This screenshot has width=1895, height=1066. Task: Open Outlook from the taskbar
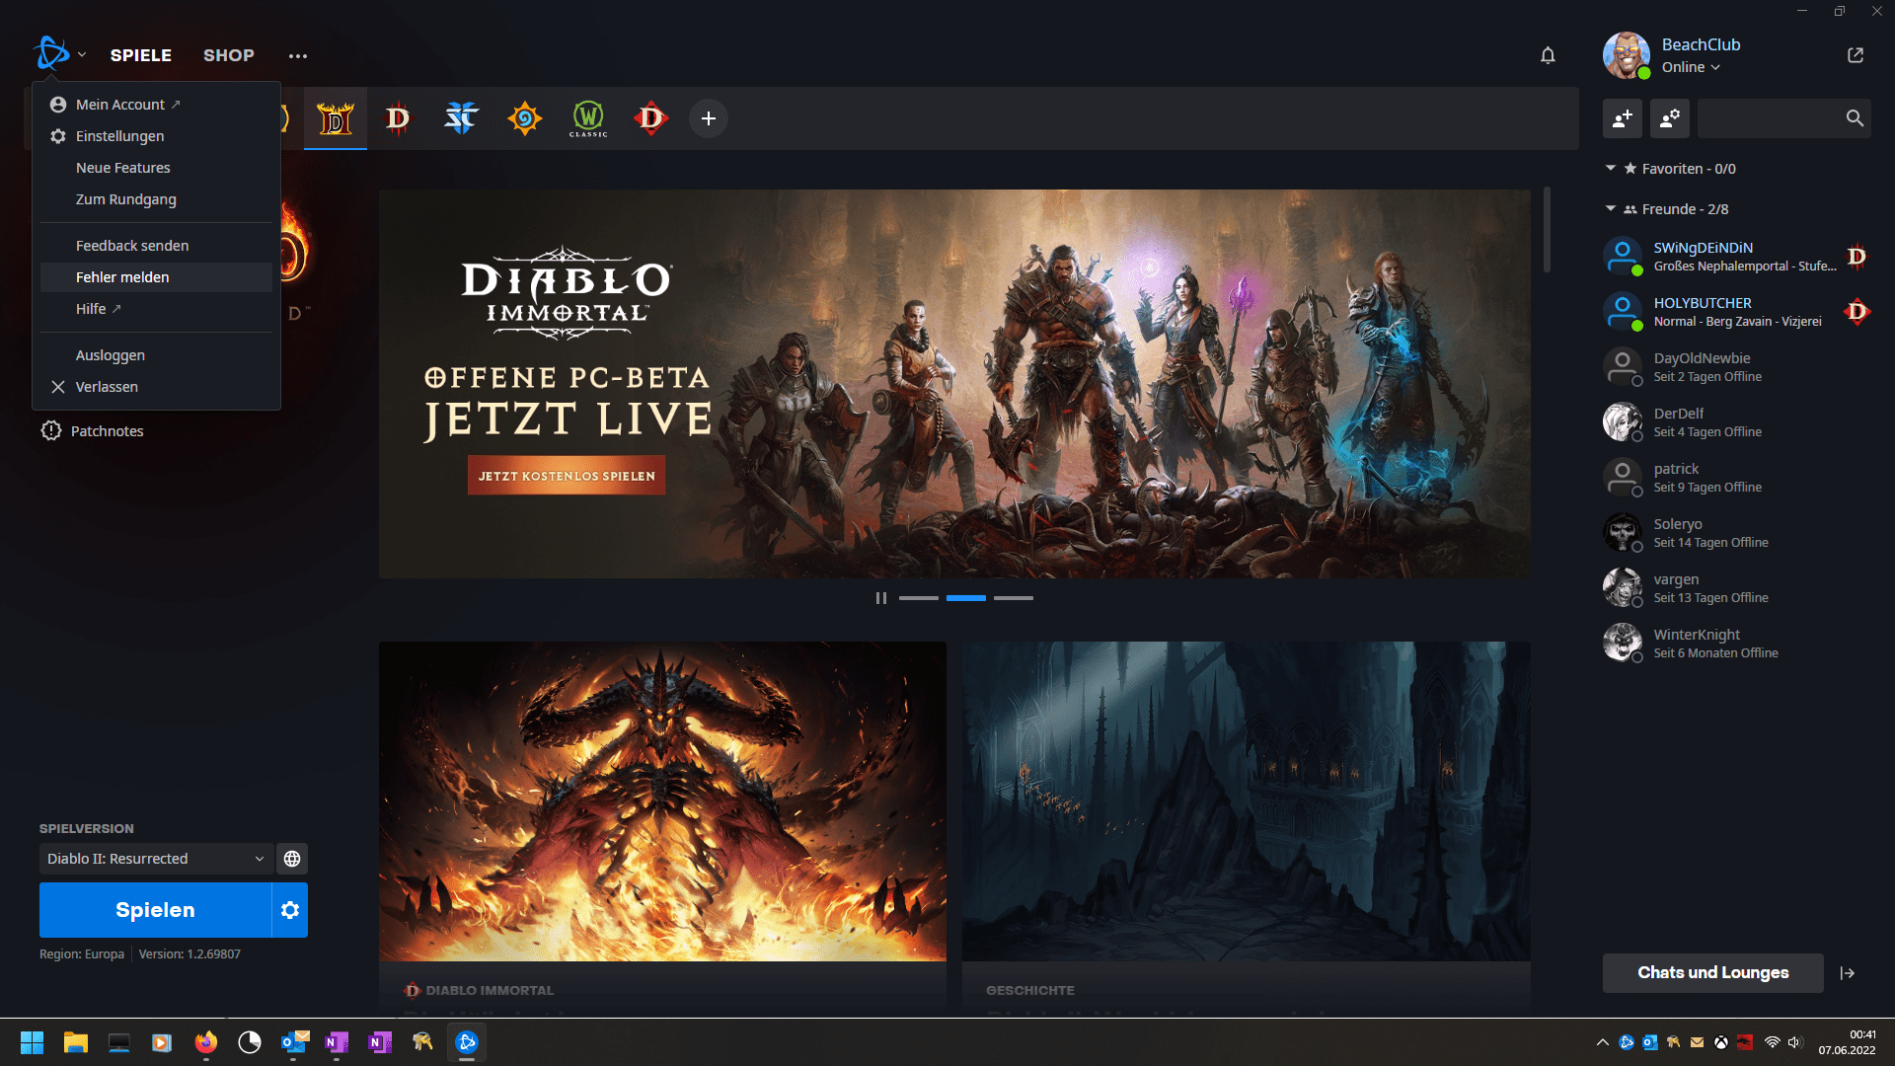coord(294,1042)
